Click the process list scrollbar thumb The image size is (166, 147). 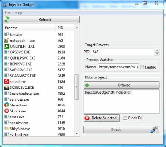point(77,87)
